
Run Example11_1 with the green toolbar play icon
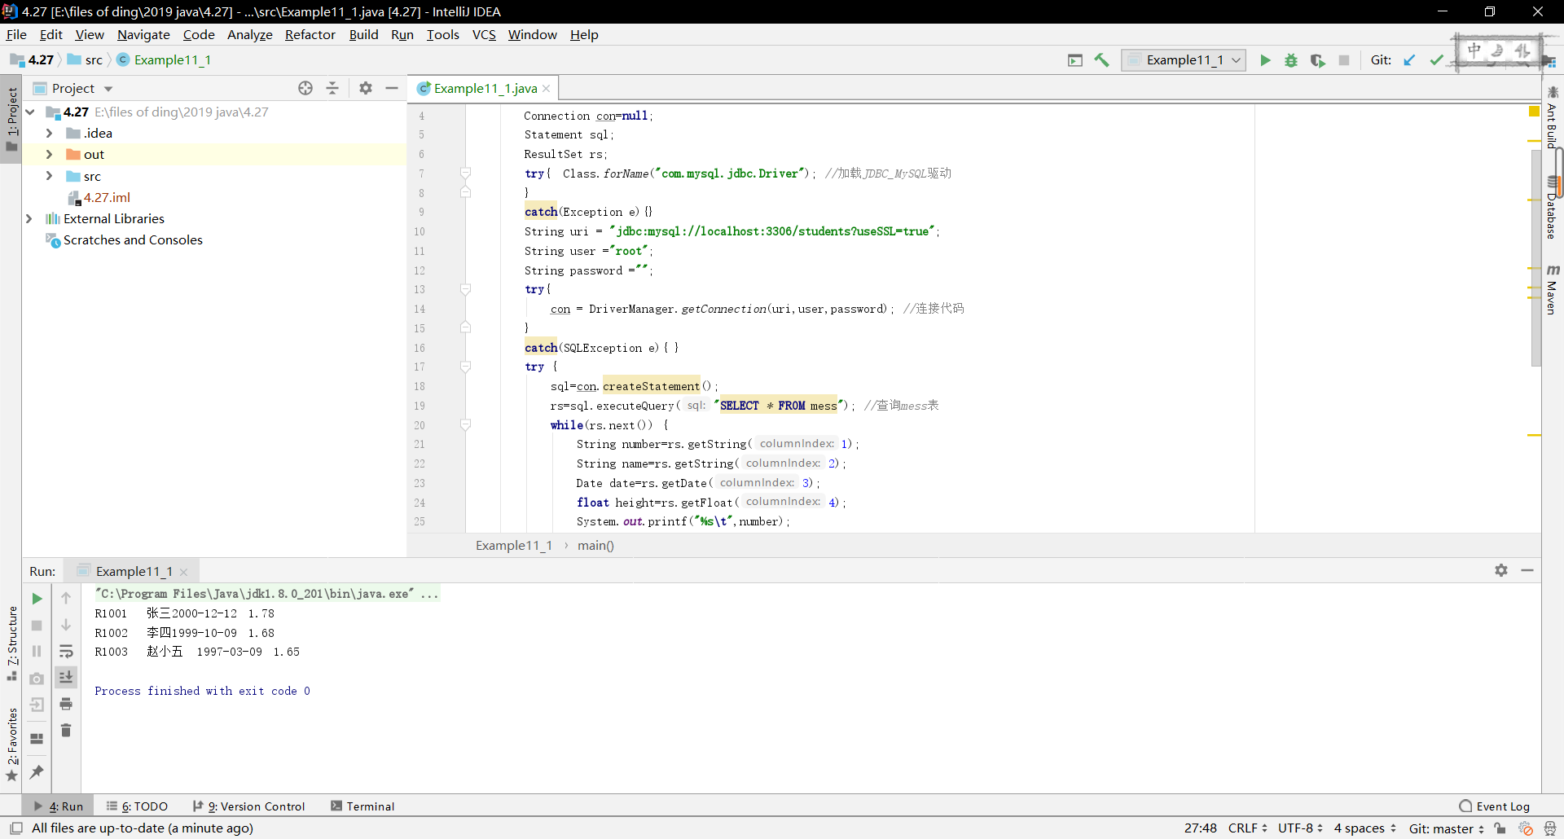pos(1265,60)
